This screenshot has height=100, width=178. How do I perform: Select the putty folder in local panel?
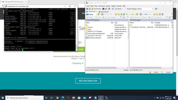(89, 29)
